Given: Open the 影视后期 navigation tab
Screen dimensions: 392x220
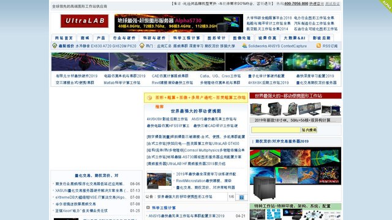Looking at the screenshot, I should [x=322, y=38].
